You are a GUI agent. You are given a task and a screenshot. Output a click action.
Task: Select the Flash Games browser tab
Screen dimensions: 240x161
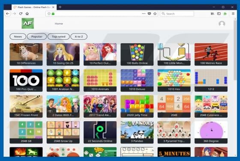point(34,7)
